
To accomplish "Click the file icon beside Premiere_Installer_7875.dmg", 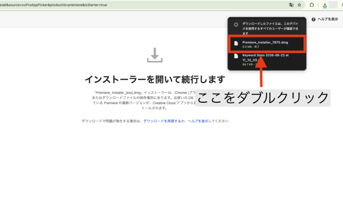I will pyautogui.click(x=236, y=43).
